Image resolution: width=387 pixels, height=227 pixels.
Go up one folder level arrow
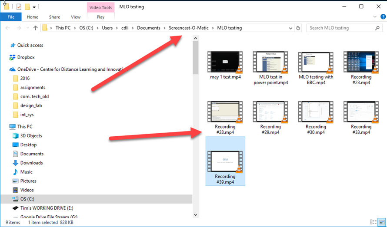click(35, 28)
